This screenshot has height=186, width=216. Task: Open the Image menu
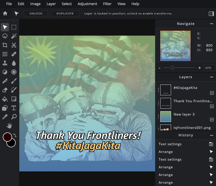coord(35,4)
